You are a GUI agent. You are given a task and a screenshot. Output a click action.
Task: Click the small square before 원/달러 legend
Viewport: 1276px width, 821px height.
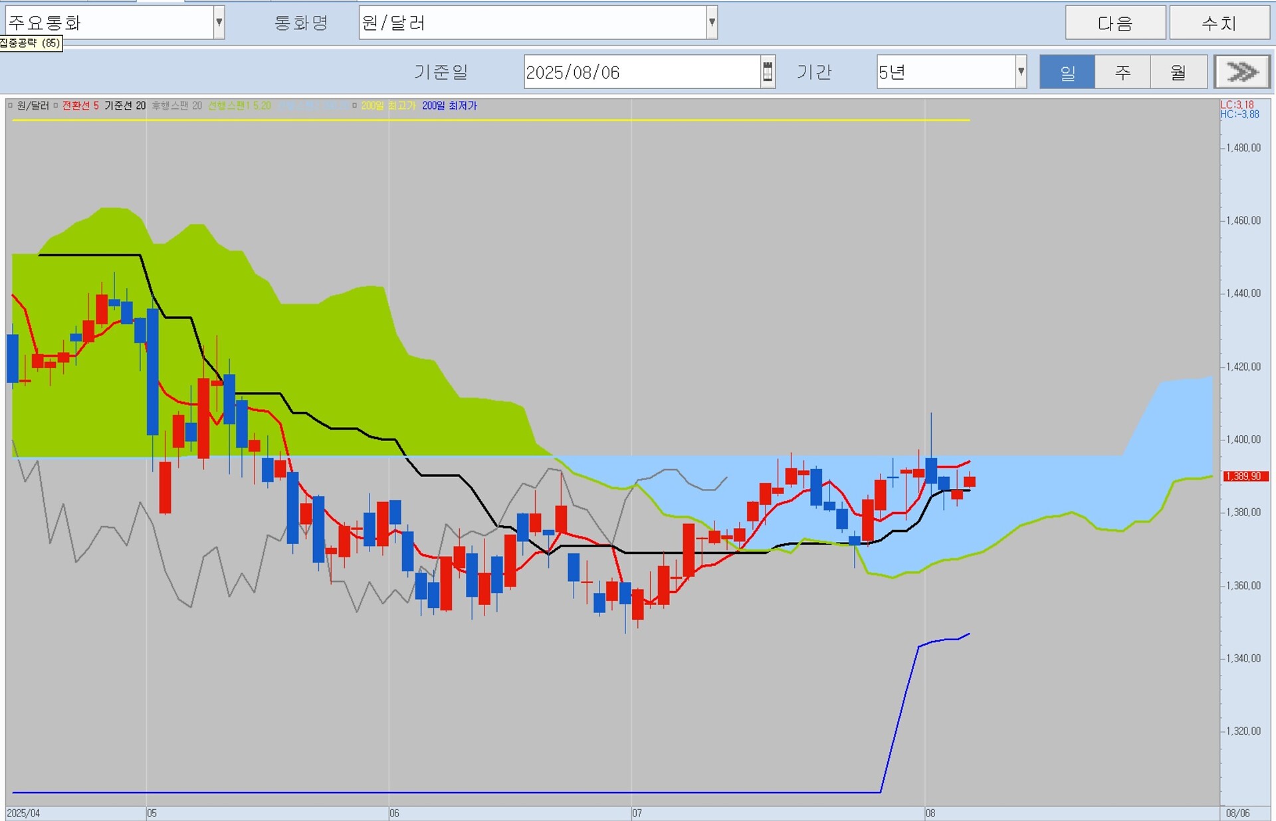[x=11, y=106]
